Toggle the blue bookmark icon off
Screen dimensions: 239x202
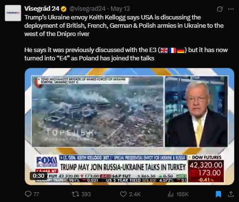[218, 194]
